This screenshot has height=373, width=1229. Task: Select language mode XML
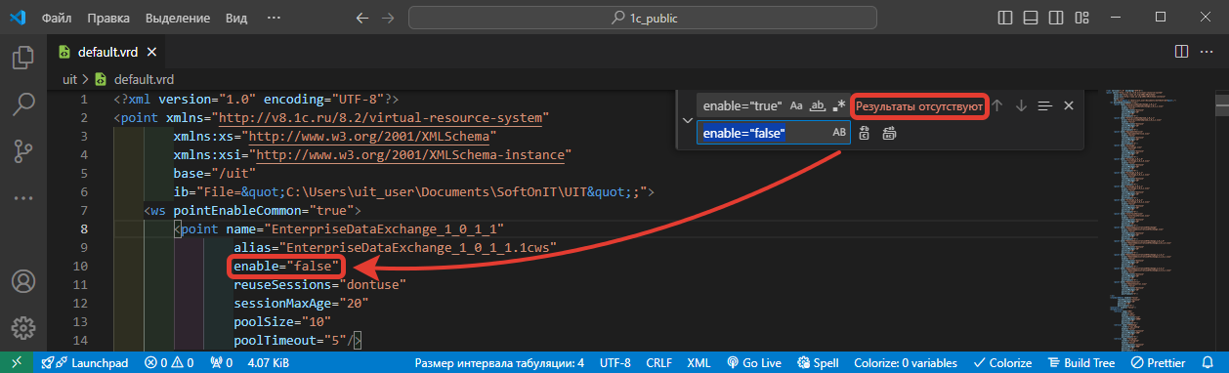(699, 362)
